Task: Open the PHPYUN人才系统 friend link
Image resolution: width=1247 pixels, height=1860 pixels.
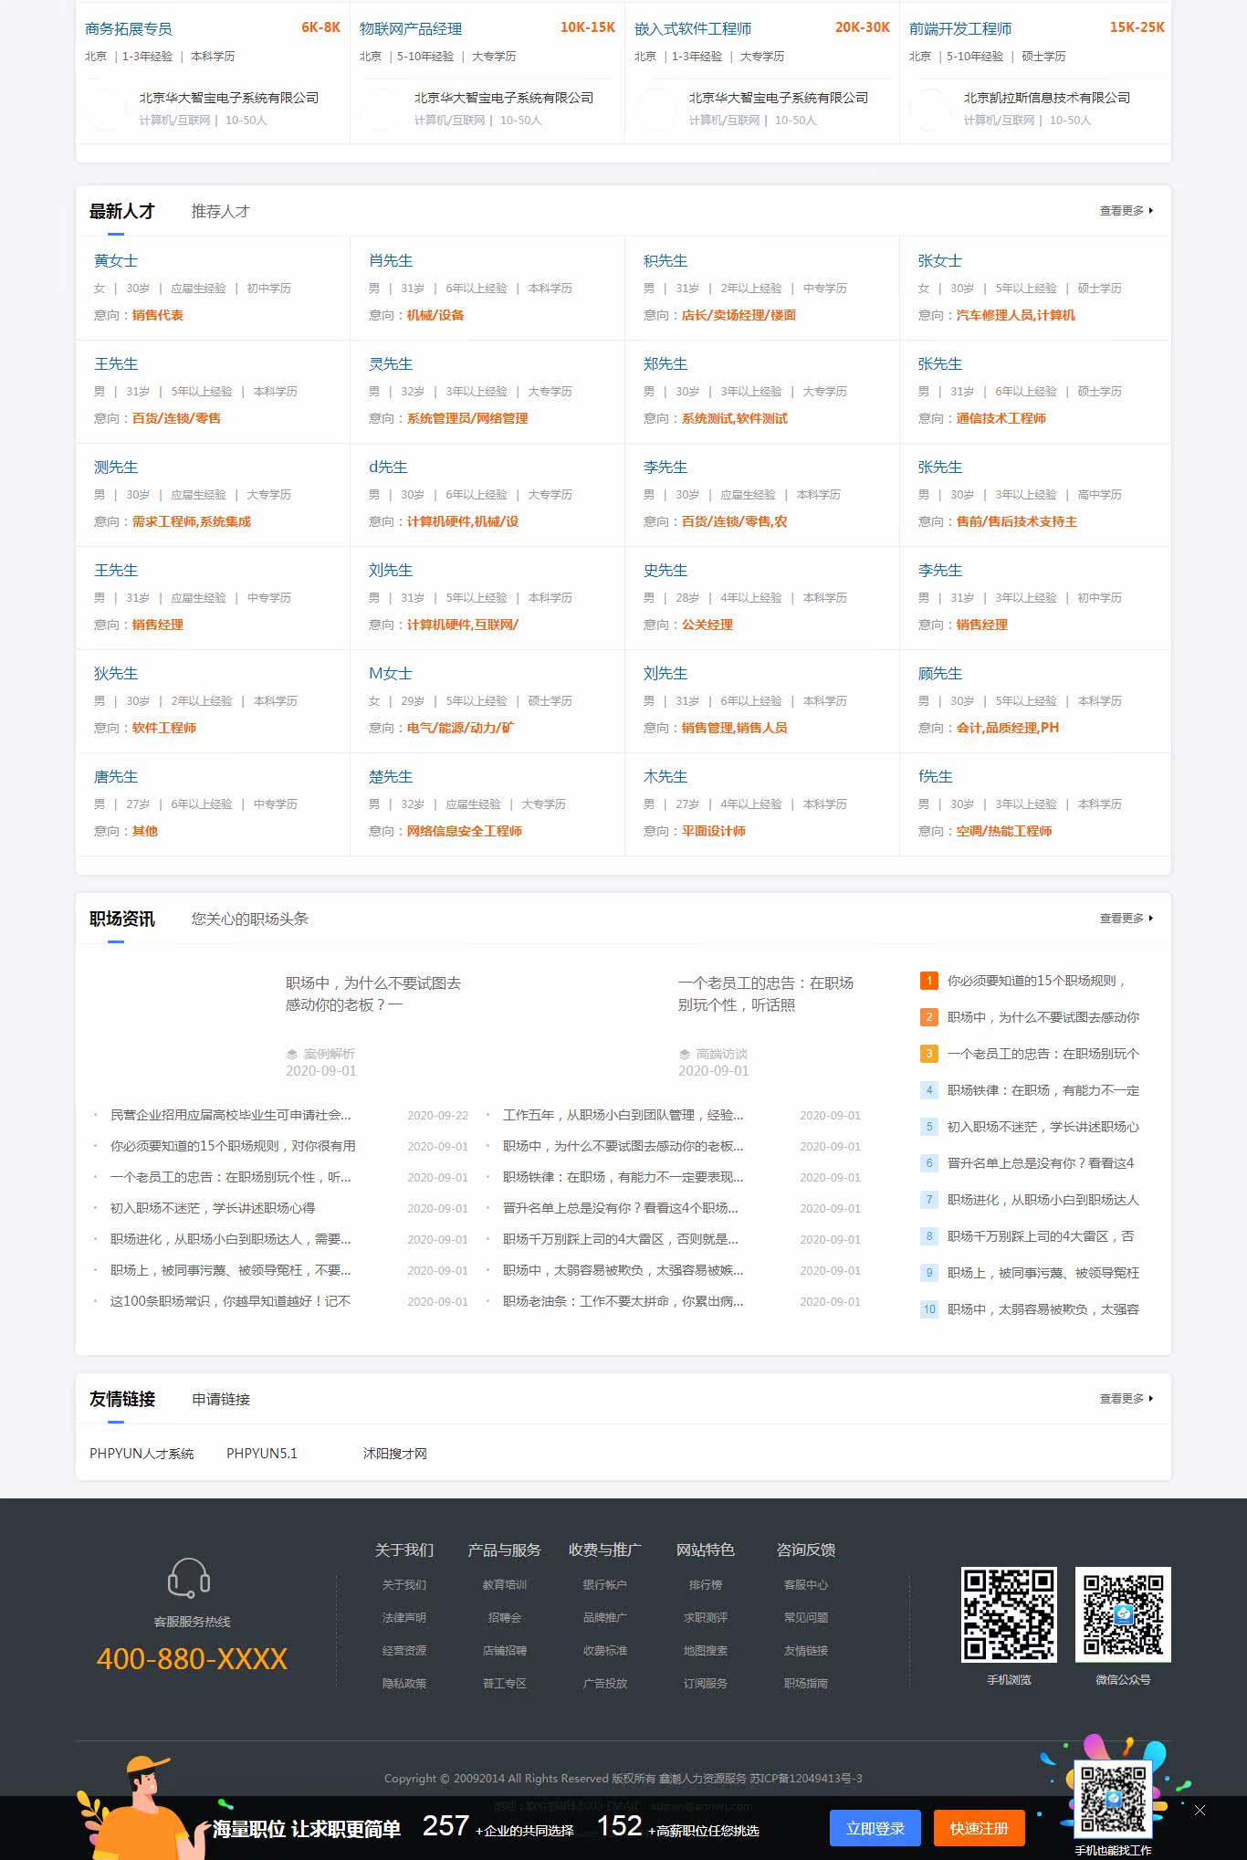Action: pos(141,1454)
